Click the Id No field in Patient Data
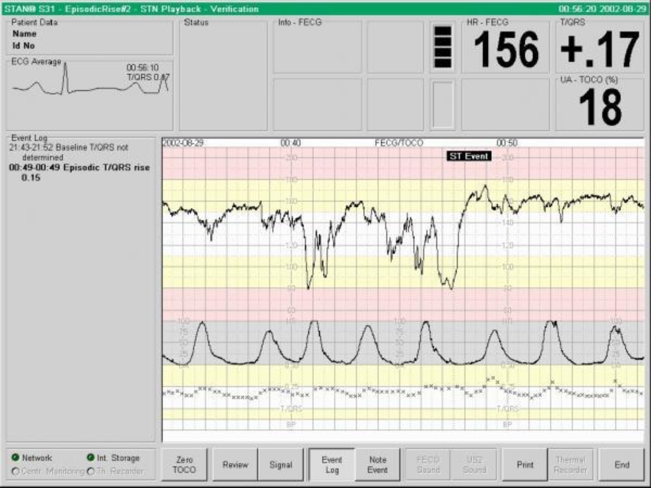651x488 pixels. pyautogui.click(x=23, y=46)
